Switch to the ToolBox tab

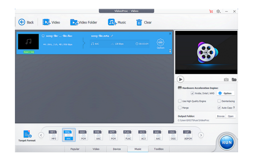(159, 149)
